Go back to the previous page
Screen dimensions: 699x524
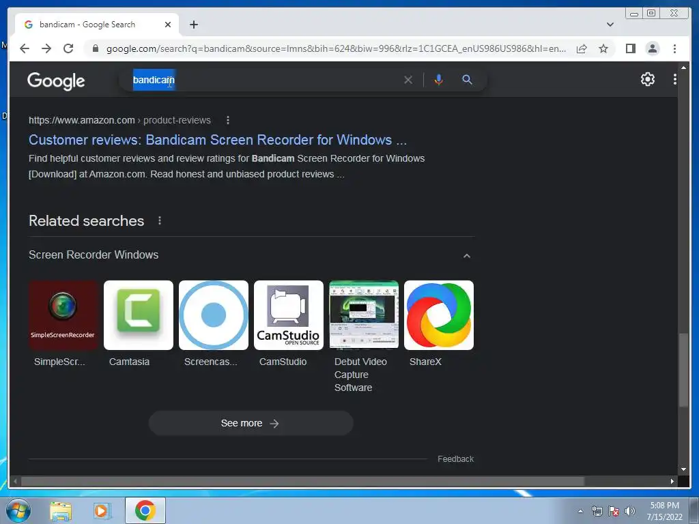[x=25, y=48]
